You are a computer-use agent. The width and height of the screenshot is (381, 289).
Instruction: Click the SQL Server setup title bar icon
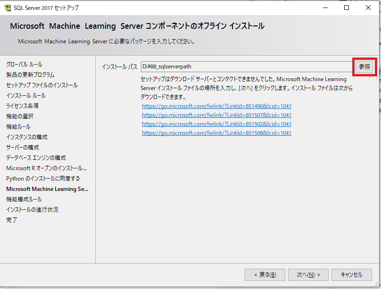[8, 8]
